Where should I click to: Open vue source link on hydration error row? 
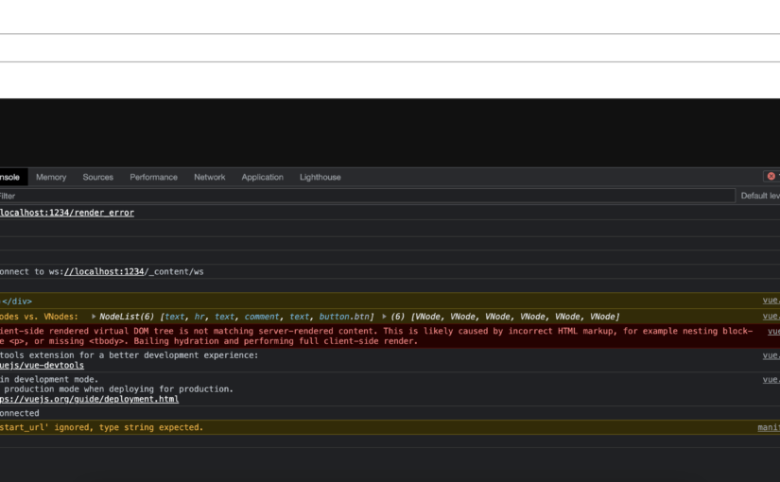(773, 332)
